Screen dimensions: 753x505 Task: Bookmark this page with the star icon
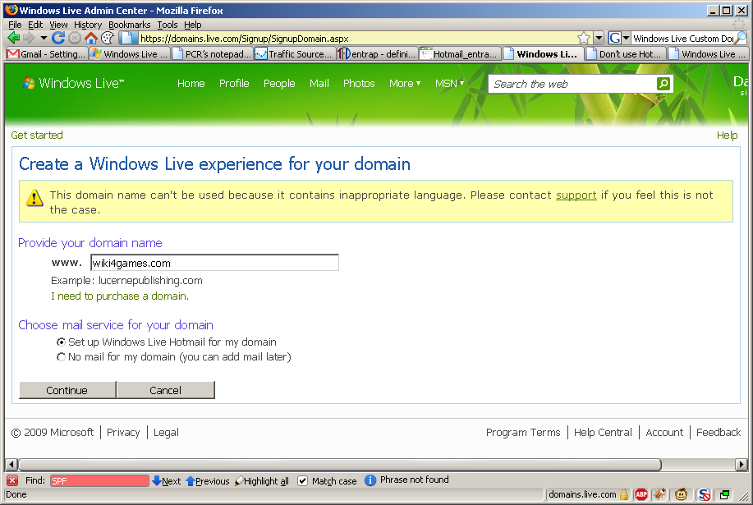point(584,38)
